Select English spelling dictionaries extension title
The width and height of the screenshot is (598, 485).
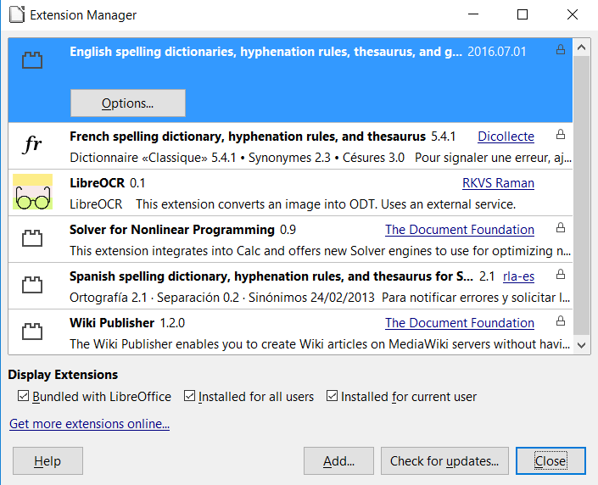pos(265,52)
